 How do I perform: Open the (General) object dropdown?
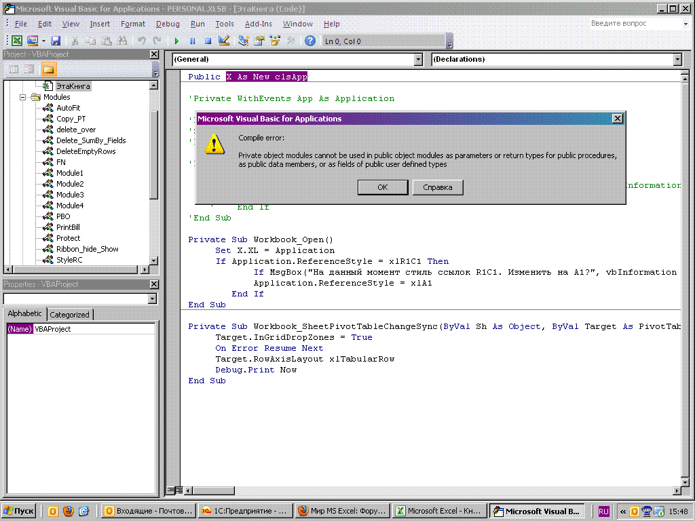pyautogui.click(x=418, y=60)
